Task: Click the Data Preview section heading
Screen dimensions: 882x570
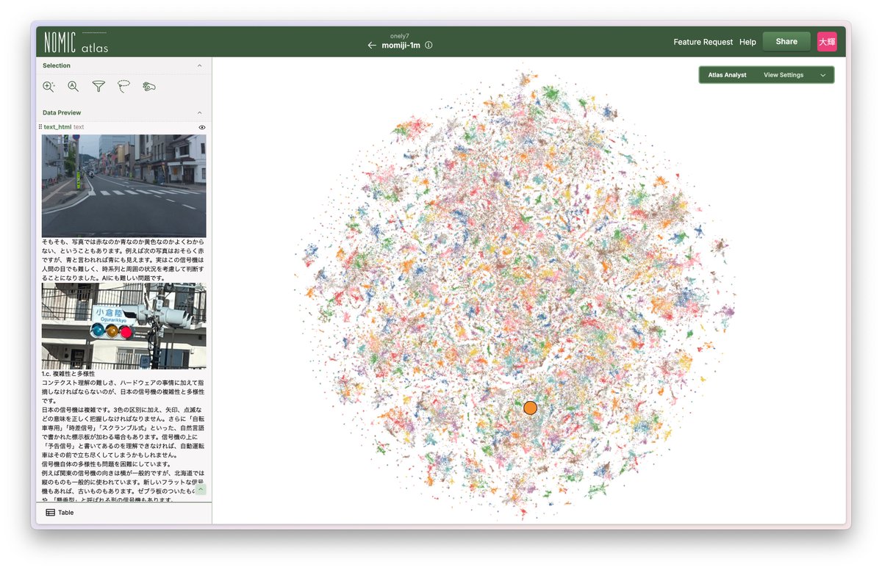Action: 62,112
